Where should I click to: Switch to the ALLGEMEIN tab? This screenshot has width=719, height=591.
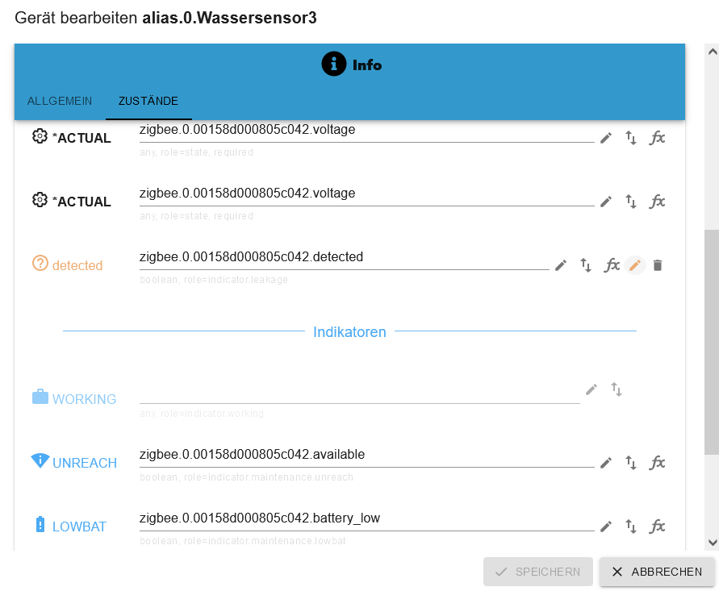coord(60,102)
